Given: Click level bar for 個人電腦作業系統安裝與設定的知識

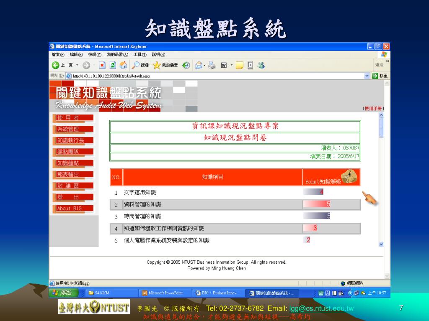Looking at the screenshot, I should [x=307, y=240].
